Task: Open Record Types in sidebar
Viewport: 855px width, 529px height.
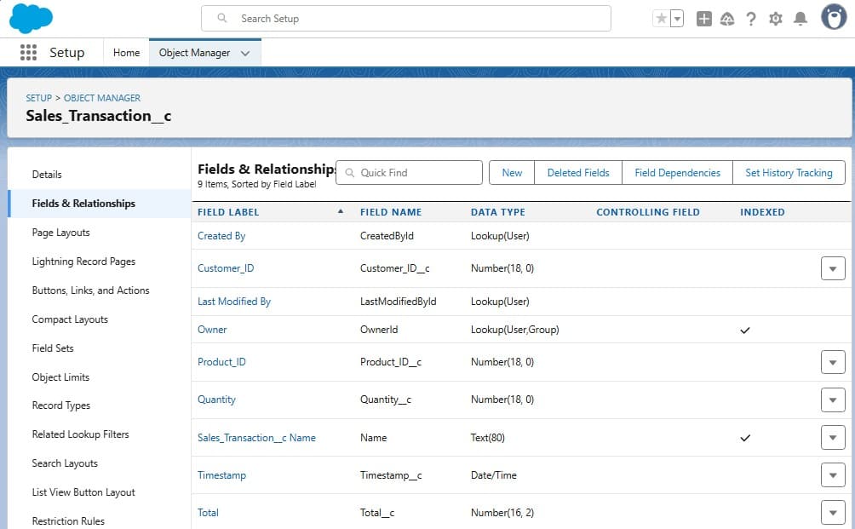Action: [61, 405]
